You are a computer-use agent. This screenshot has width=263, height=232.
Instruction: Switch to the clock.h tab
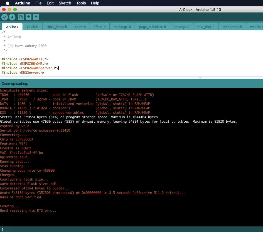click(x=33, y=27)
